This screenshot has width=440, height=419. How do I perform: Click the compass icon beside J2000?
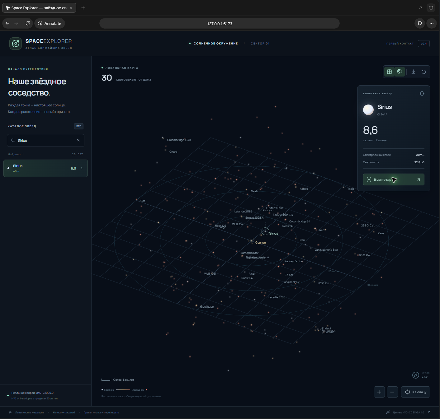point(415,375)
